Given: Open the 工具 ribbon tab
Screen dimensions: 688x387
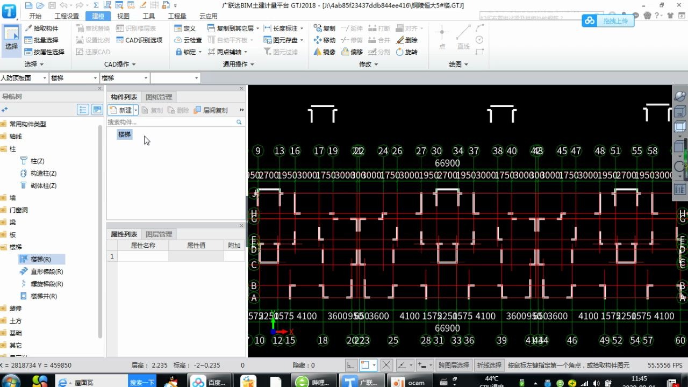Looking at the screenshot, I should [x=149, y=16].
